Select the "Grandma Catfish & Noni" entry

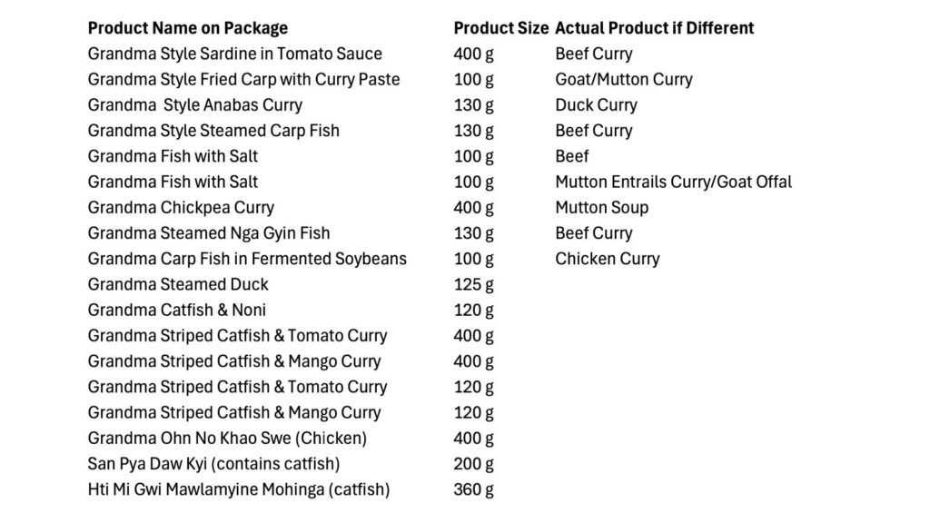[x=177, y=310]
